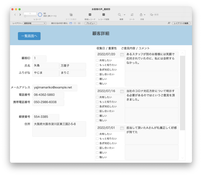Click empty comment box under 2022/07/20 opinion
Viewport: 202px width, 176px height.
click(x=152, y=79)
